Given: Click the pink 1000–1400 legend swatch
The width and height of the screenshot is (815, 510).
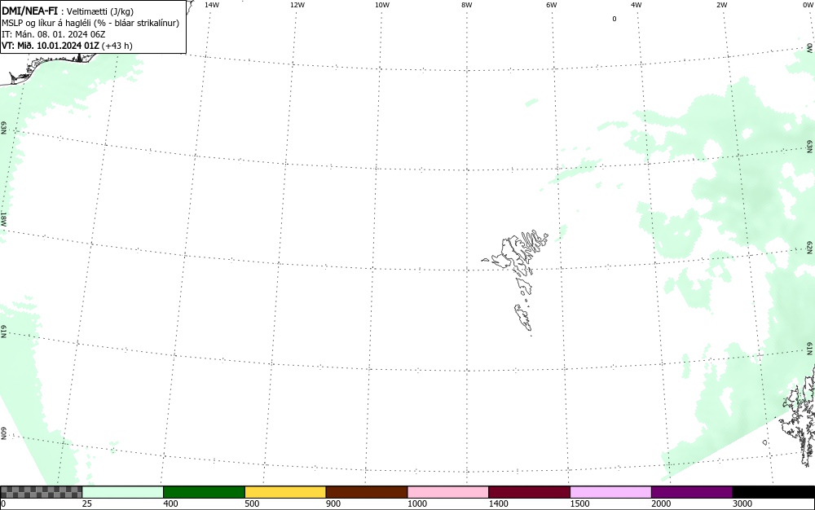Looking at the screenshot, I should [x=448, y=492].
